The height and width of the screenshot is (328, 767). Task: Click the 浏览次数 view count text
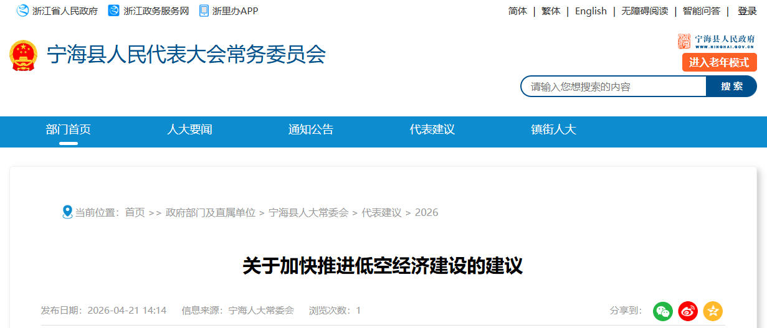click(335, 311)
